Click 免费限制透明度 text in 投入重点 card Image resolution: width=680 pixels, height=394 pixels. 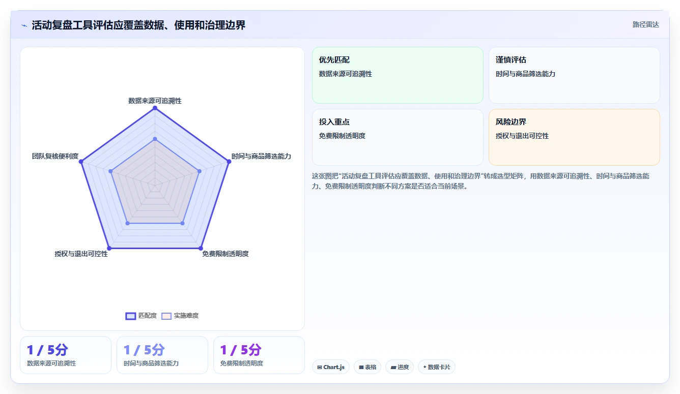[342, 136]
